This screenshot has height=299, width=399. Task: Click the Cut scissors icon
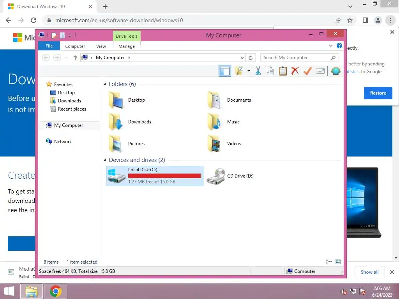coord(258,71)
